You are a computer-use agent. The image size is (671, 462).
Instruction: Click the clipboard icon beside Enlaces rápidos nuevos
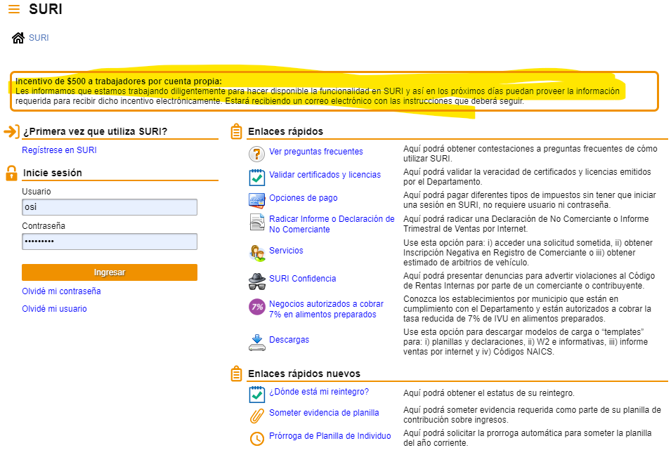(236, 374)
